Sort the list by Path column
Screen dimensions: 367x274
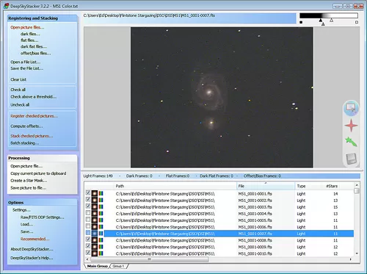tap(175, 186)
